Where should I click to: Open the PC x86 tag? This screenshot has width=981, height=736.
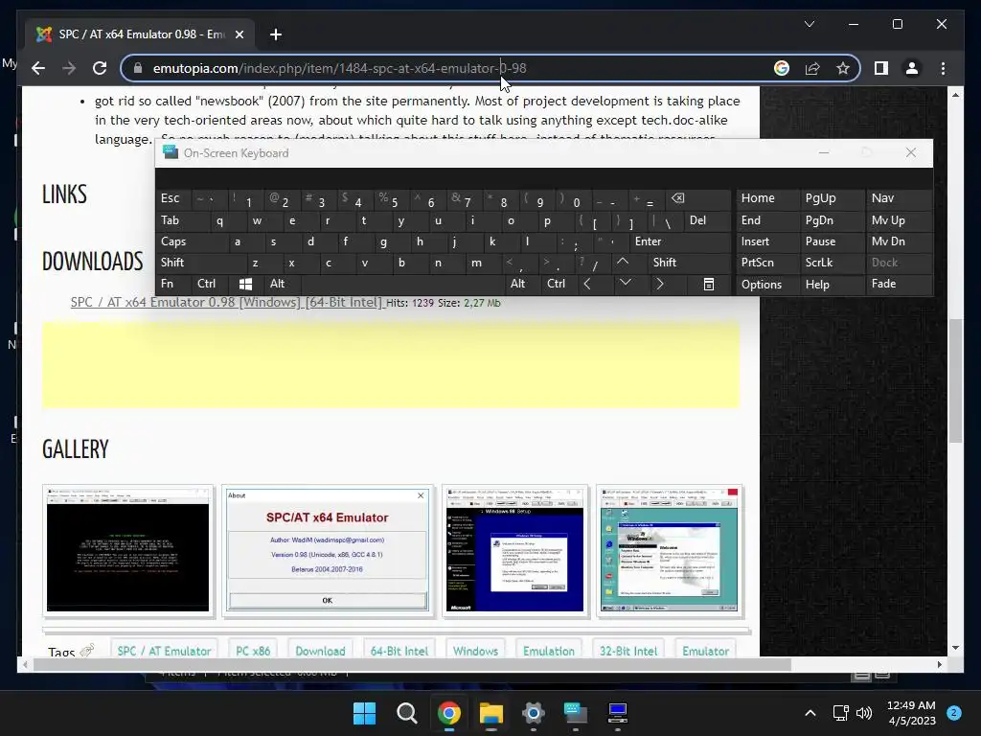(x=253, y=651)
